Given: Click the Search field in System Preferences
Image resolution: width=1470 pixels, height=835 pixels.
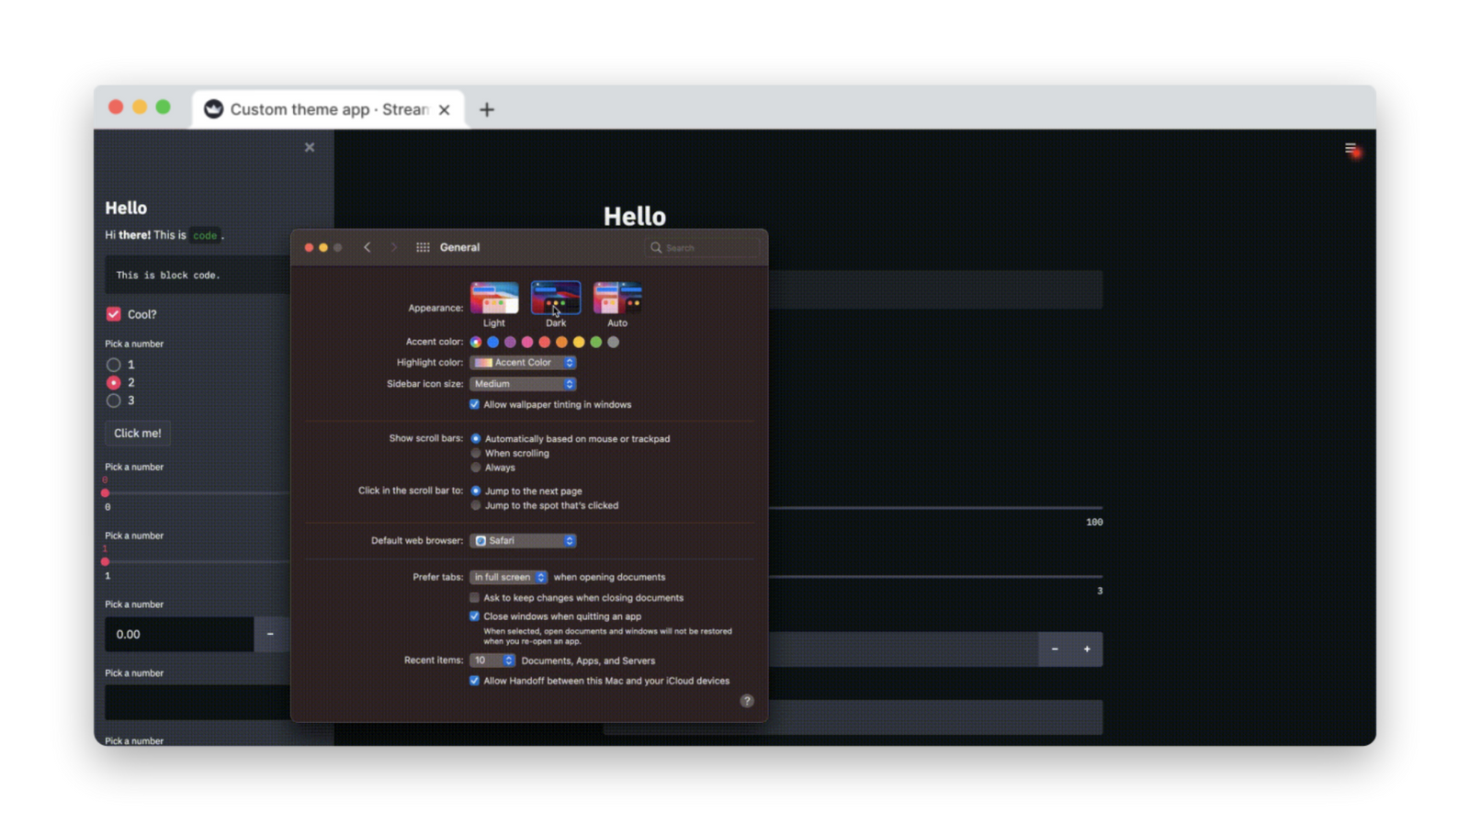Looking at the screenshot, I should pyautogui.click(x=701, y=247).
